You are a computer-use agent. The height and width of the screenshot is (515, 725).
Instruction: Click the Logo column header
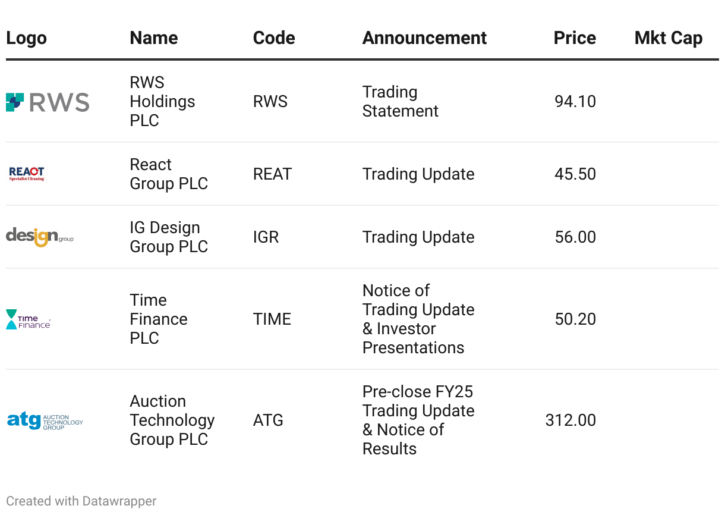click(x=26, y=38)
